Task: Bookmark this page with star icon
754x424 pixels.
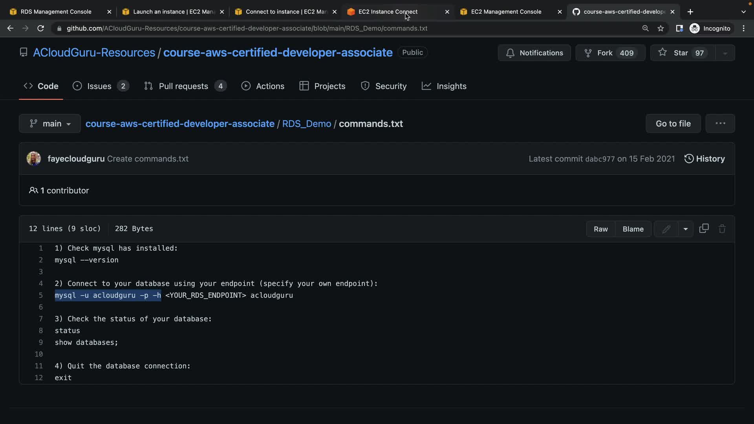Action: coord(661,28)
